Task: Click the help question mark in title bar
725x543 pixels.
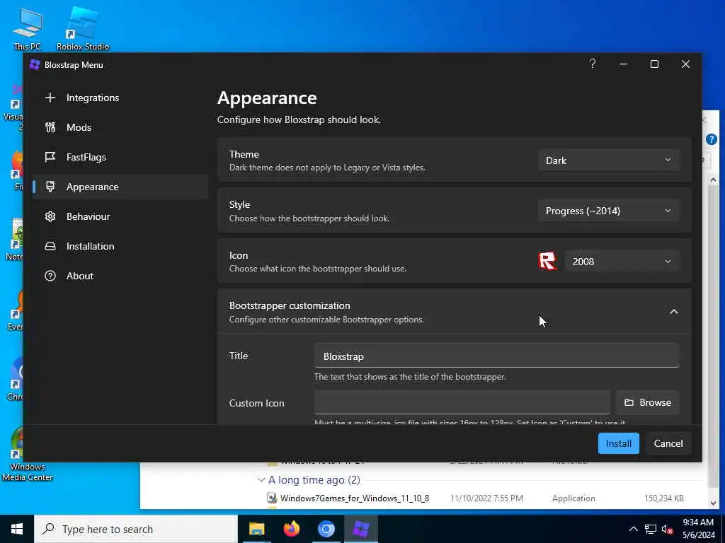Action: coord(593,64)
